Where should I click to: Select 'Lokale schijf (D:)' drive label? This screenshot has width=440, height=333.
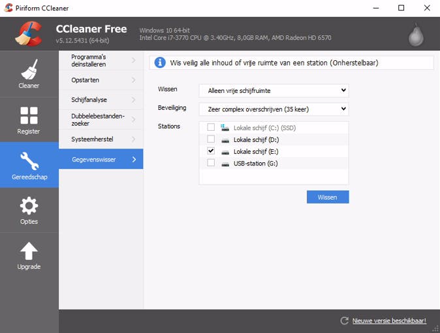(x=256, y=140)
